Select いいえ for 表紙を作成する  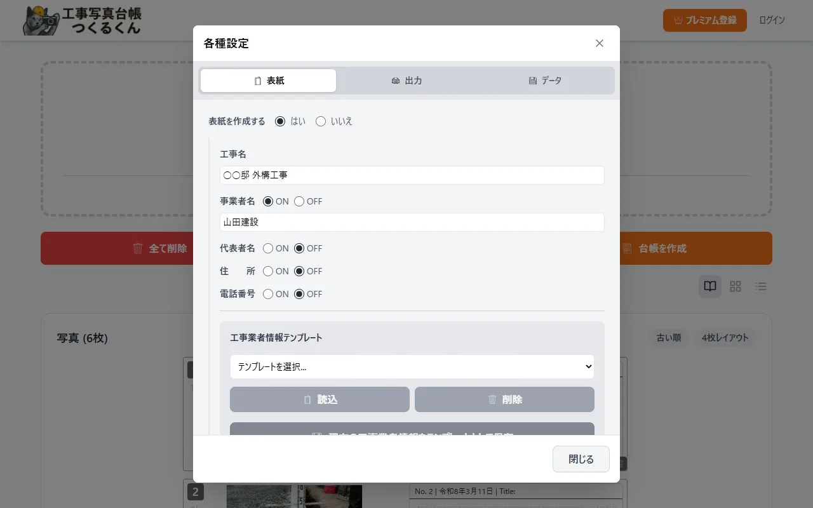[321, 121]
